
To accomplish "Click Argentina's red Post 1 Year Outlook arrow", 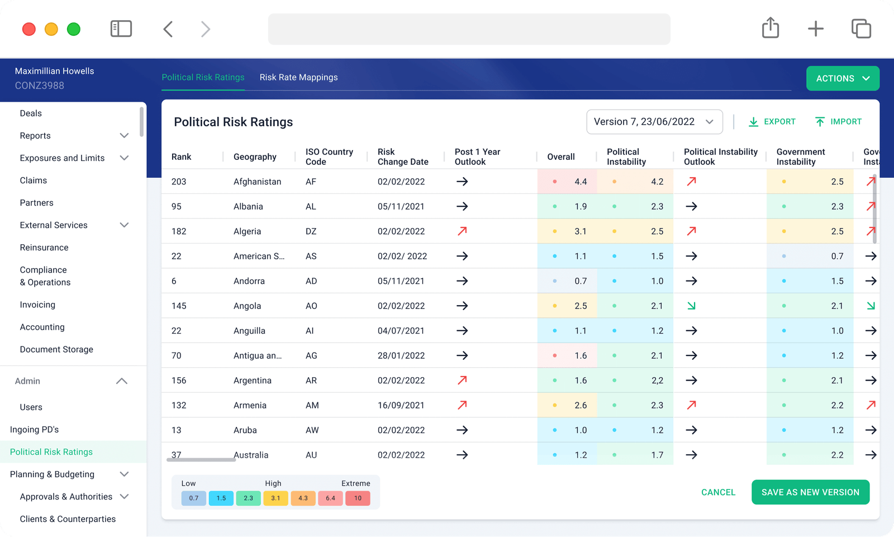I will click(x=462, y=381).
